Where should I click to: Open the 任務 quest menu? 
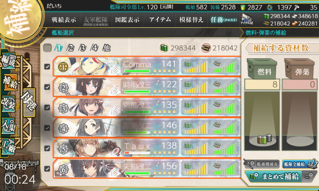pyautogui.click(x=223, y=20)
